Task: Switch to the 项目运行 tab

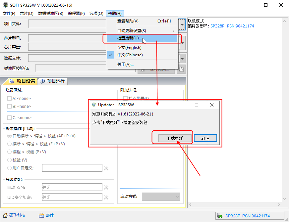Action: coord(53,81)
